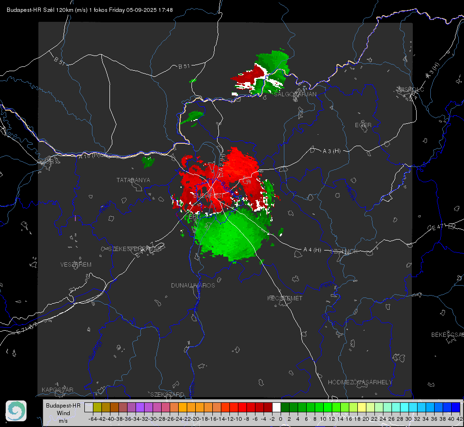Click the A 3 (H) label west of Eger
The image size is (464, 427).
(x=331, y=151)
